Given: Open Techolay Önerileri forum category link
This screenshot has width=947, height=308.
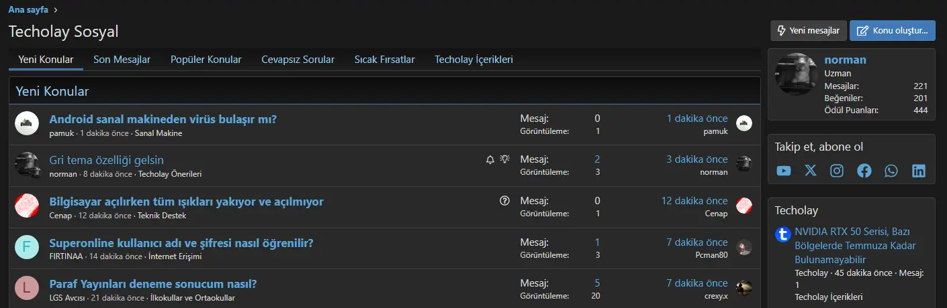Looking at the screenshot, I should 170,174.
